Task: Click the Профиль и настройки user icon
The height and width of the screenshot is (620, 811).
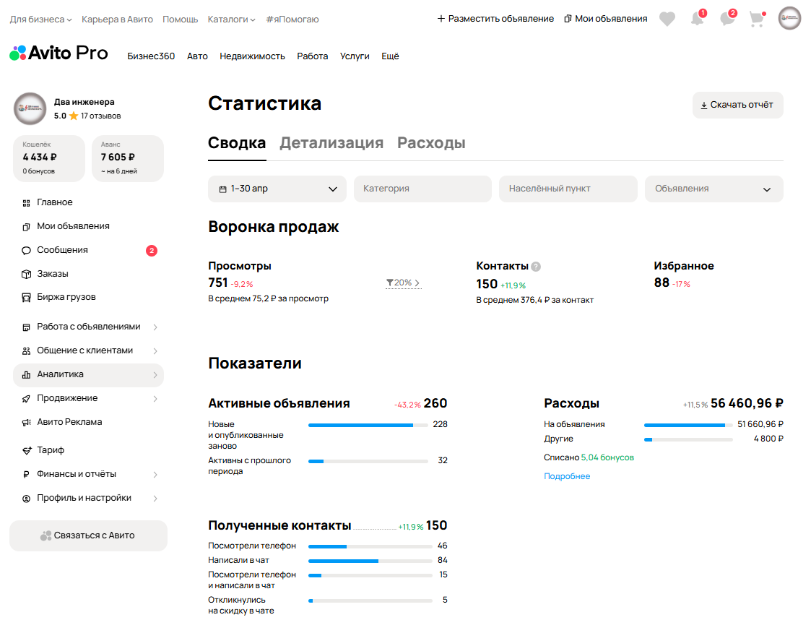Action: tap(27, 499)
